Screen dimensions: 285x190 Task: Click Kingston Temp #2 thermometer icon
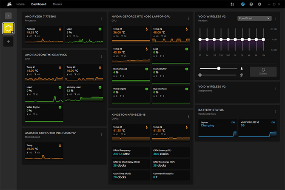pyautogui.click(x=187, y=127)
